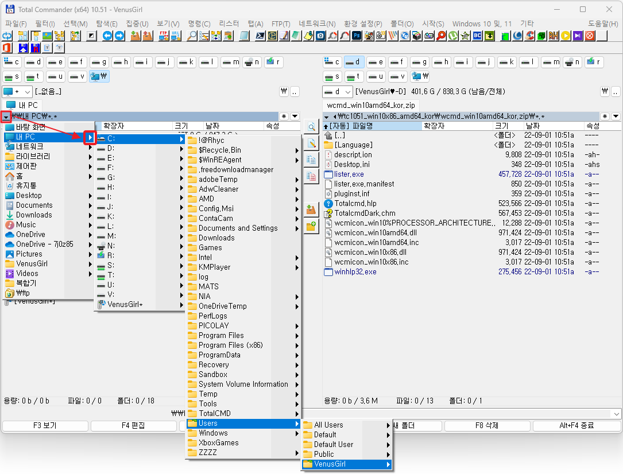Image resolution: width=623 pixels, height=474 pixels.
Task: Select Downloads in the 내 PC menu
Action: pos(48,215)
